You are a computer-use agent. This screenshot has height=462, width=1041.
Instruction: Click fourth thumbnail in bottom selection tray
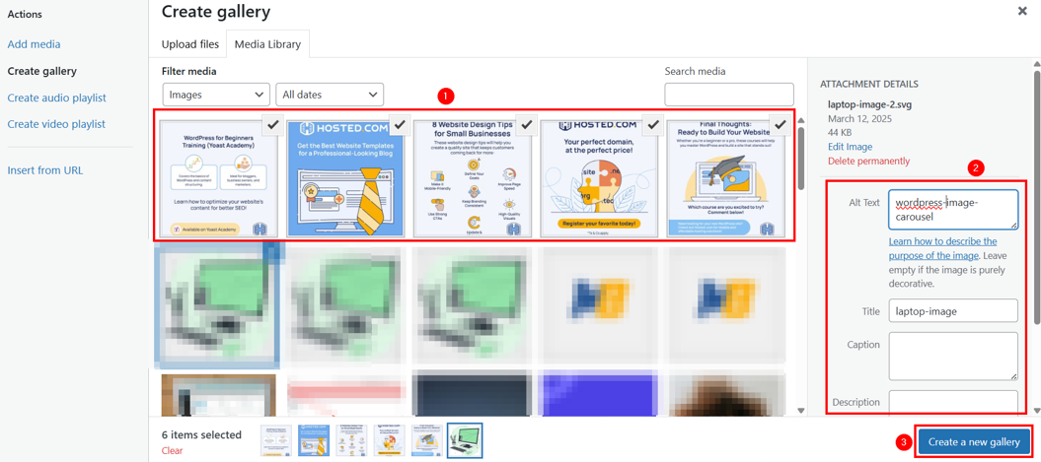(x=389, y=440)
